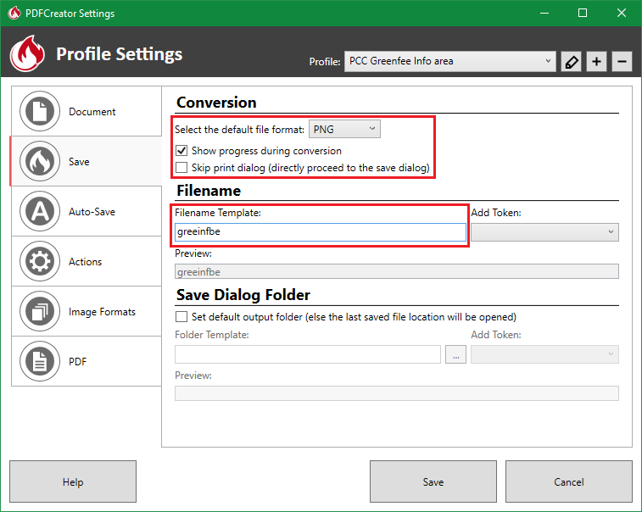642x512 pixels.
Task: Click the Document page icon in sidebar
Action: 38,112
